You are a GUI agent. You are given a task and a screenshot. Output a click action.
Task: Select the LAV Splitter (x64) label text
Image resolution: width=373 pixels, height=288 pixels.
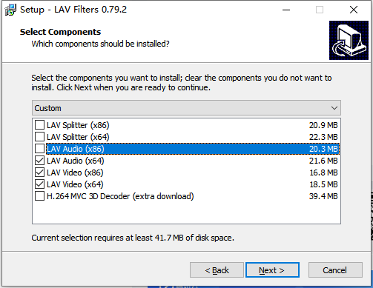point(78,137)
